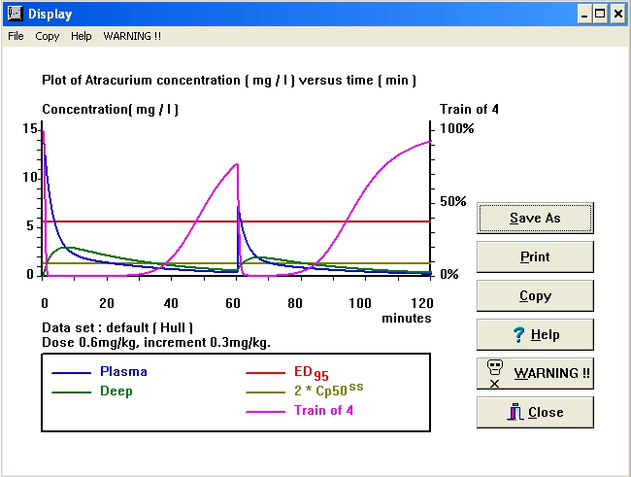Open the Copy menu in menu bar
The height and width of the screenshot is (477, 631).
pos(47,36)
